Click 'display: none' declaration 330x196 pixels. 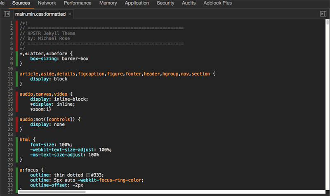pos(47,125)
